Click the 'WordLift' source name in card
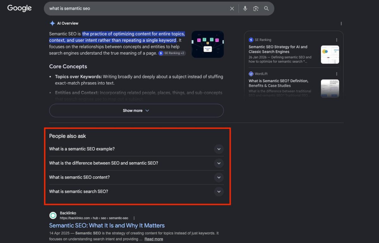 point(261,74)
